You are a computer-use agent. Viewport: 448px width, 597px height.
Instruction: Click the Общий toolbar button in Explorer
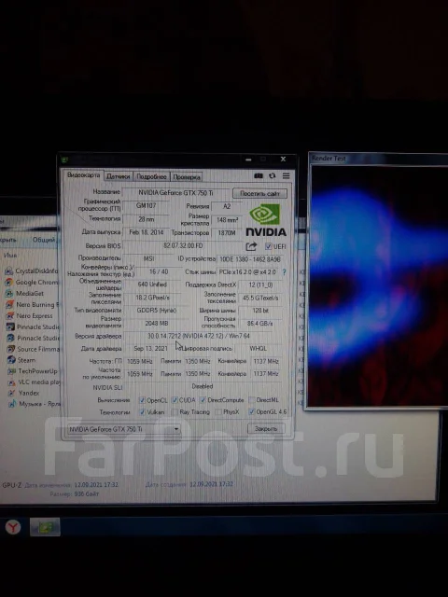(x=44, y=240)
